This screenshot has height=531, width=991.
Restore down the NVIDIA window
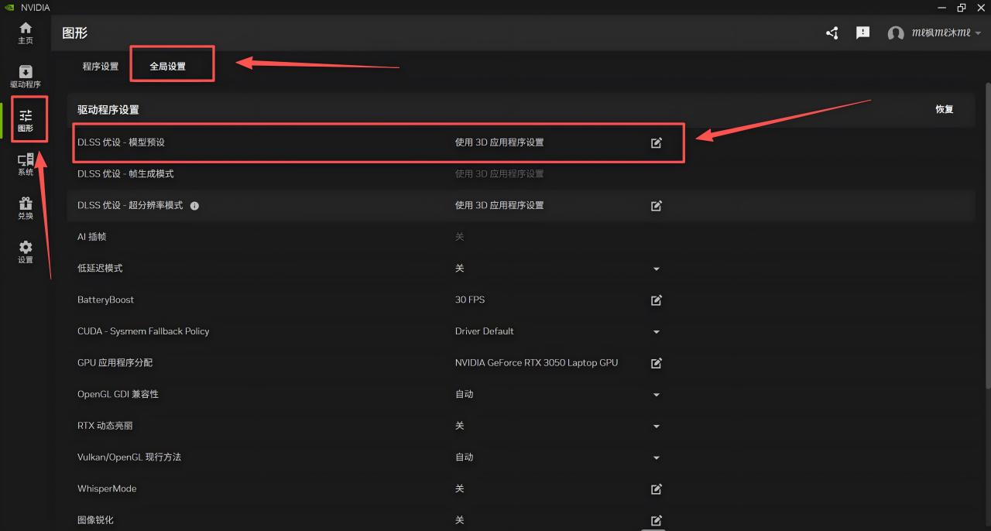[x=962, y=8]
